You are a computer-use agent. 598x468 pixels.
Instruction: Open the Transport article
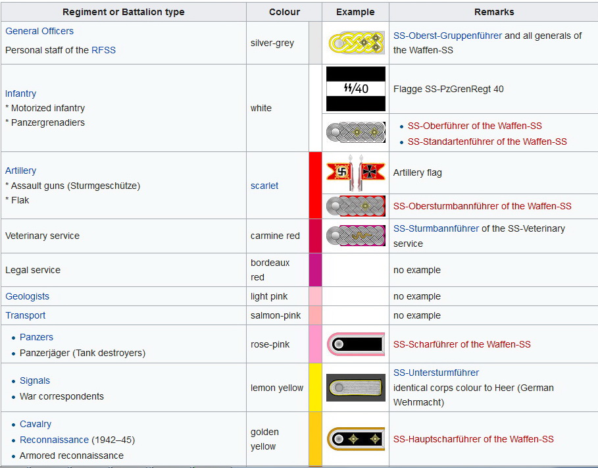[x=25, y=315]
